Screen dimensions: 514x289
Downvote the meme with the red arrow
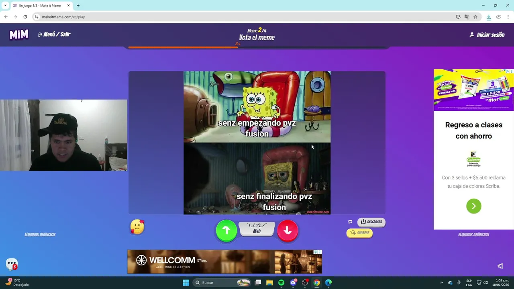pos(288,230)
